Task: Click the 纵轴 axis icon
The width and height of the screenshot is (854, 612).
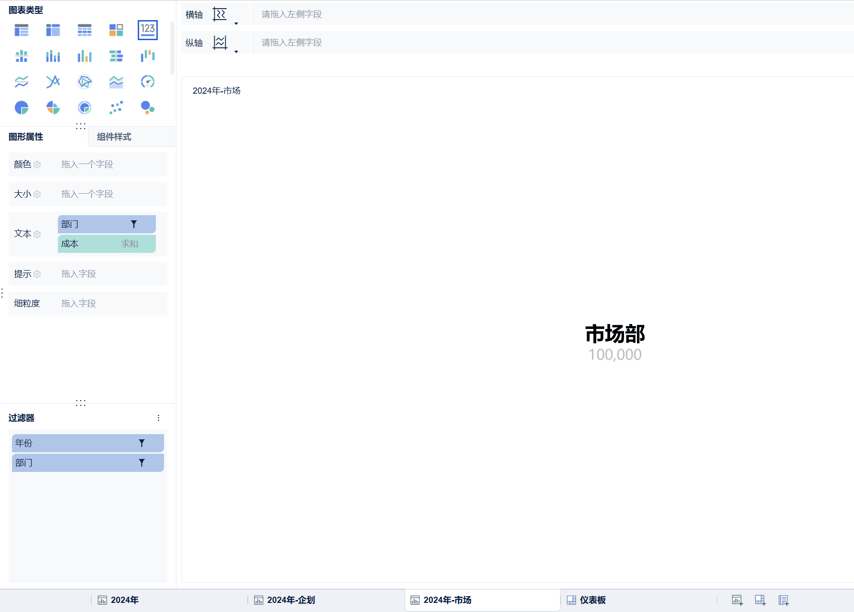Action: [220, 43]
